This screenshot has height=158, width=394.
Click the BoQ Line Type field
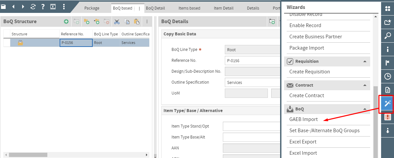pos(253,50)
